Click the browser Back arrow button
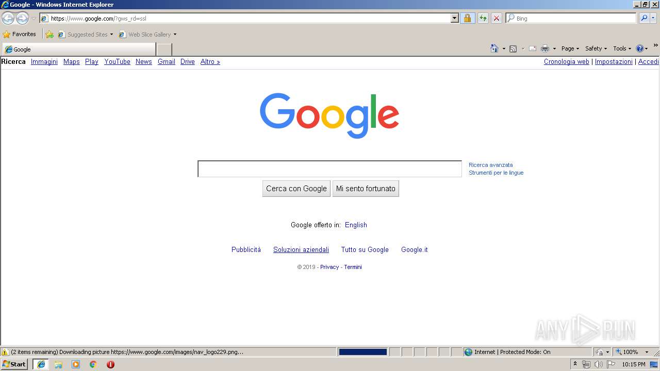Viewport: 660px width, 371px height. tap(8, 19)
